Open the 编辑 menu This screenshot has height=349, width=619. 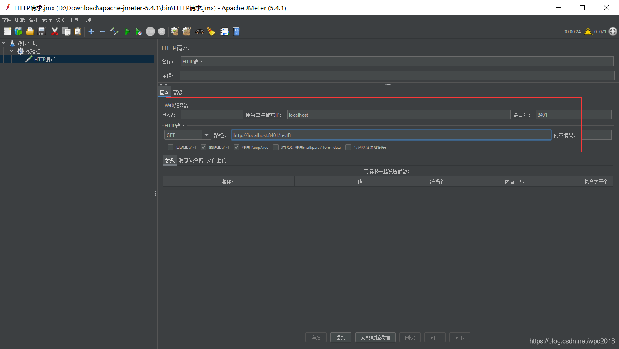[x=20, y=20]
